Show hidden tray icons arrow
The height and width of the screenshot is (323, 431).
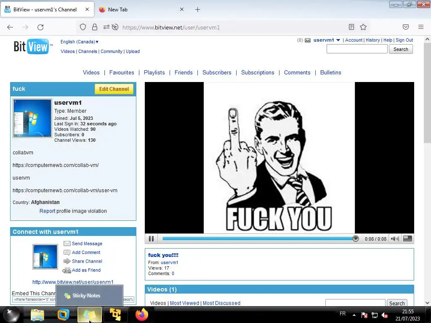(354, 315)
